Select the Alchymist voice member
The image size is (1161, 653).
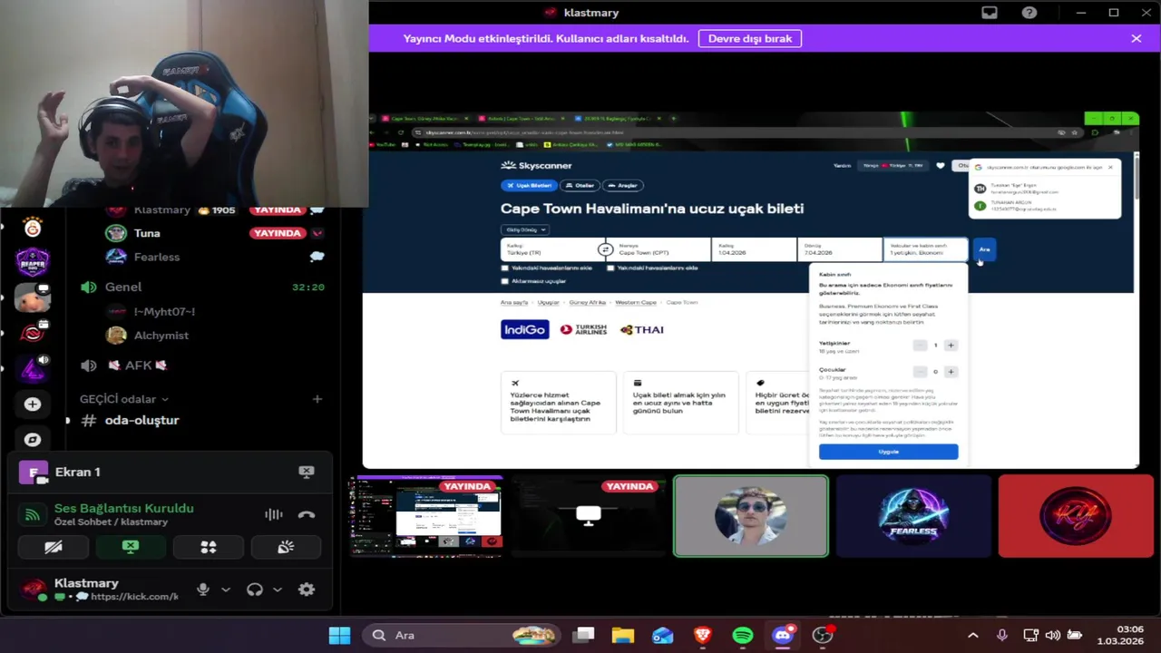(x=161, y=336)
